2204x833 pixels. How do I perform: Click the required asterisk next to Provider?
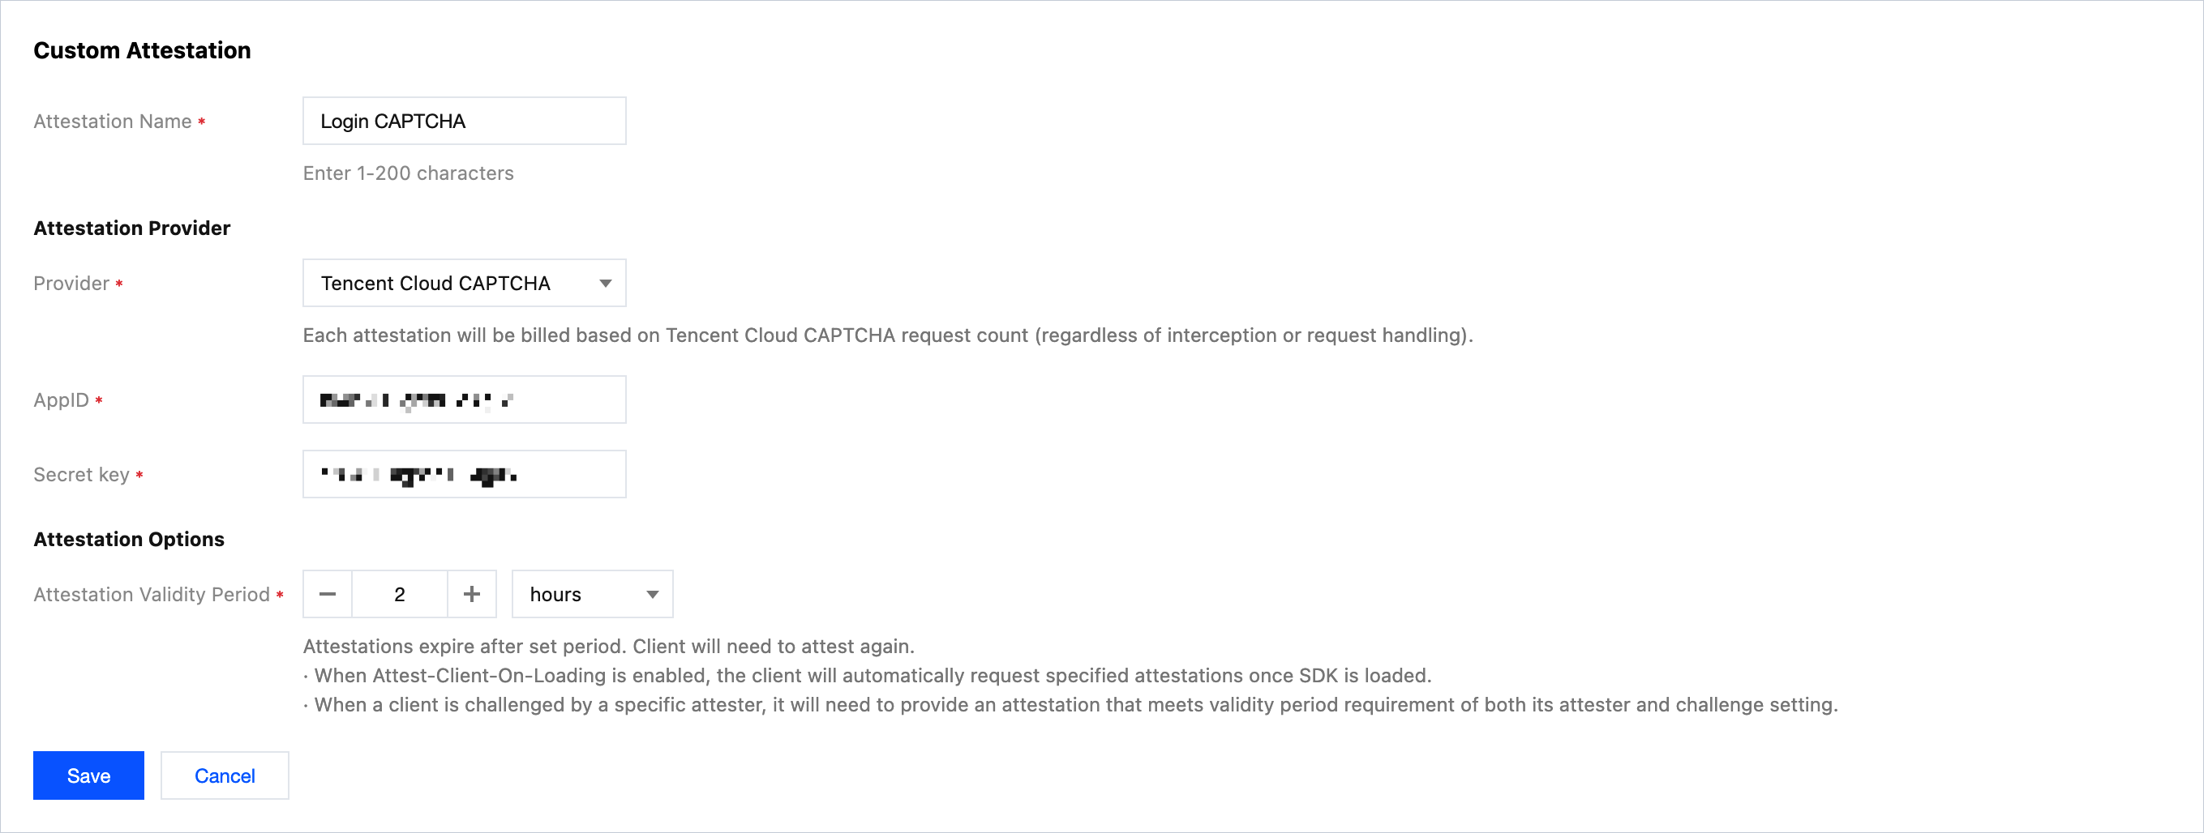click(118, 283)
